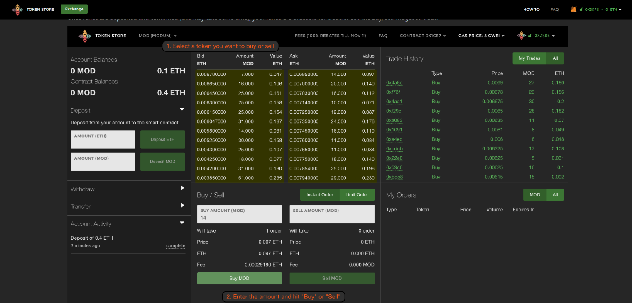This screenshot has width=632, height=303.
Task: Select the Instant Order mode
Action: pos(320,195)
